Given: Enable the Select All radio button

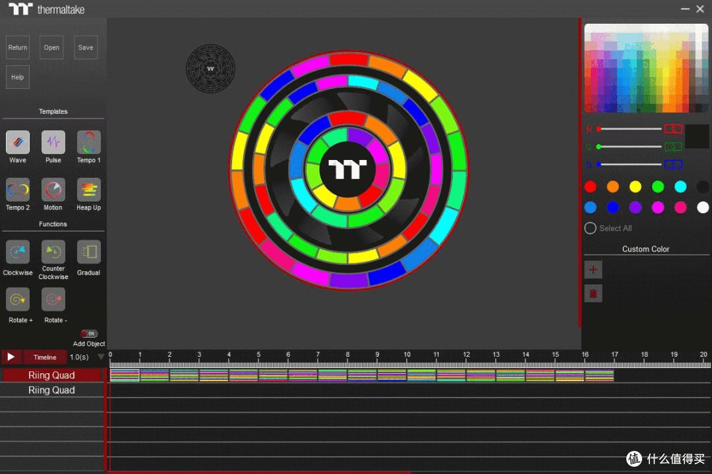Looking at the screenshot, I should click(x=590, y=228).
